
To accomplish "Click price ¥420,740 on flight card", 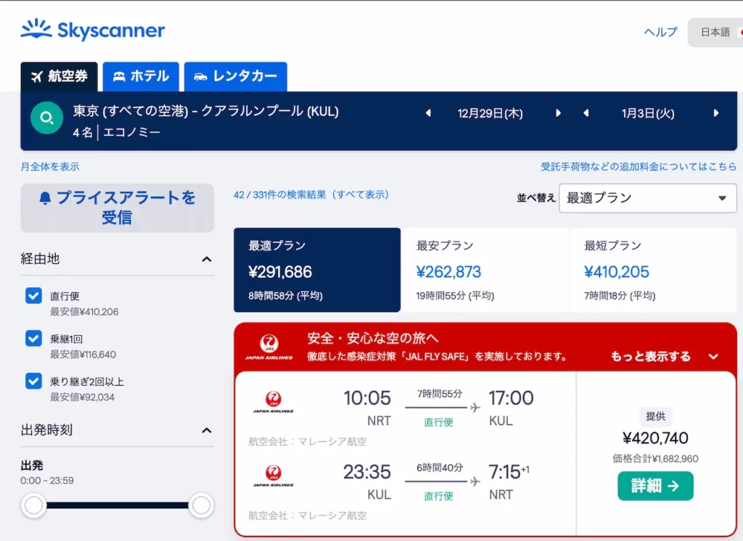I will (655, 438).
